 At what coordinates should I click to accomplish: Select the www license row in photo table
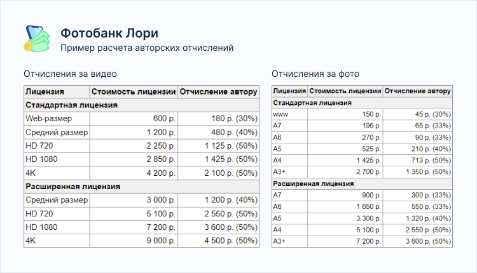[x=280, y=114]
